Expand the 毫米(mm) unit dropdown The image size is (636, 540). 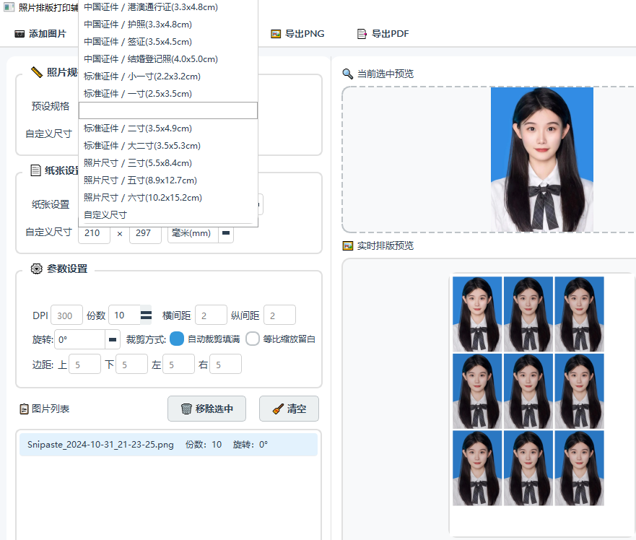click(226, 232)
